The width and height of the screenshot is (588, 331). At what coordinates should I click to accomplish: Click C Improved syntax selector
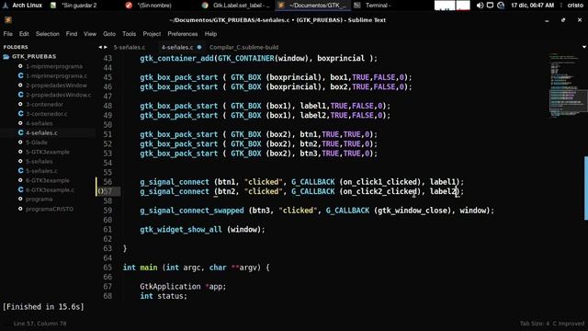click(568, 324)
